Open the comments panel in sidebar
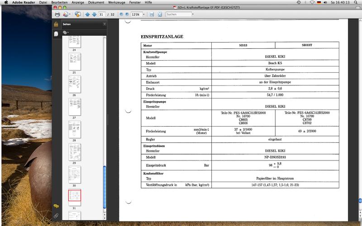Viewport: 362px width, 226px height. [56, 206]
